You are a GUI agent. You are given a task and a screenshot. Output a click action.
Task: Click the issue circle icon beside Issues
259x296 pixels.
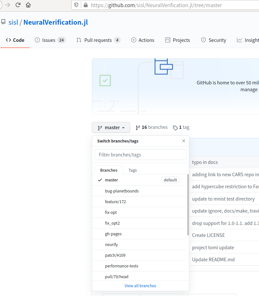37,40
